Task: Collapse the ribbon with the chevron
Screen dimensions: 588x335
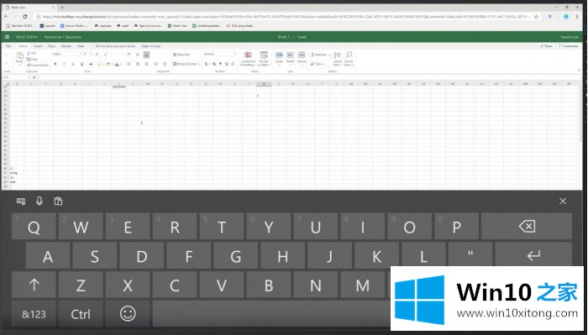Action: (x=579, y=71)
